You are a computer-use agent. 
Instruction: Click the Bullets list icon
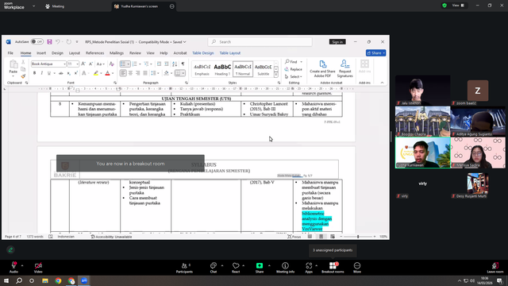[x=123, y=64]
